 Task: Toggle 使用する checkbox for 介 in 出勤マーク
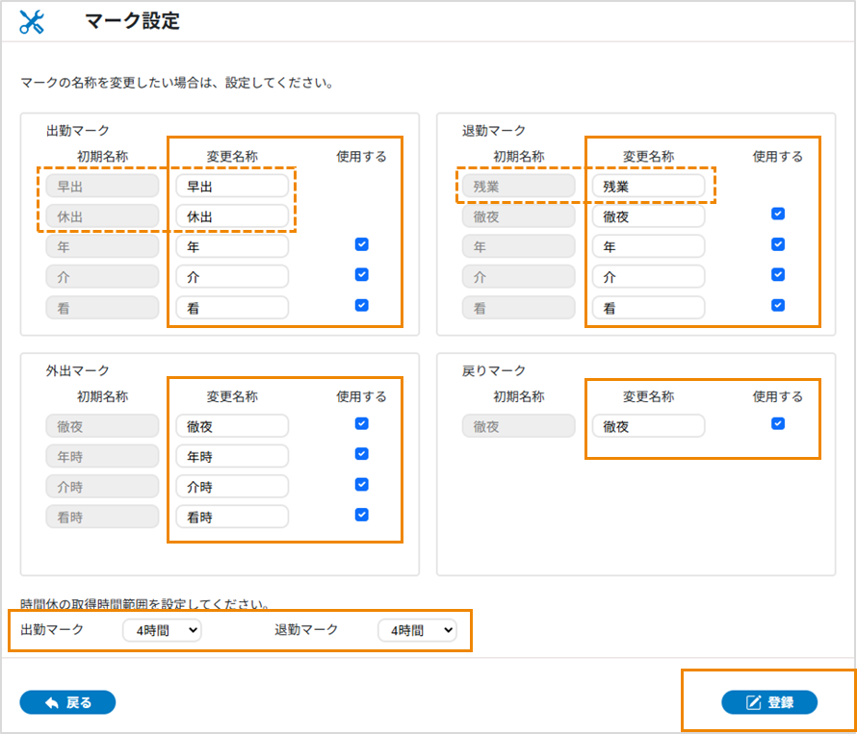pos(361,275)
